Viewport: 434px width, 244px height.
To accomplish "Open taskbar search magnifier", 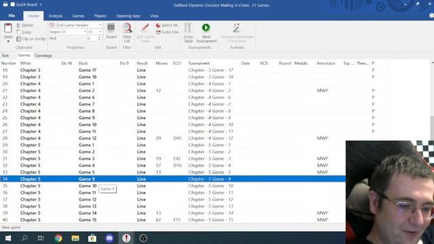I will coord(24,238).
